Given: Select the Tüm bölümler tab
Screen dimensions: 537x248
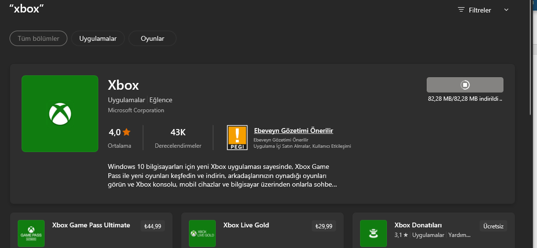Looking at the screenshot, I should (x=38, y=38).
